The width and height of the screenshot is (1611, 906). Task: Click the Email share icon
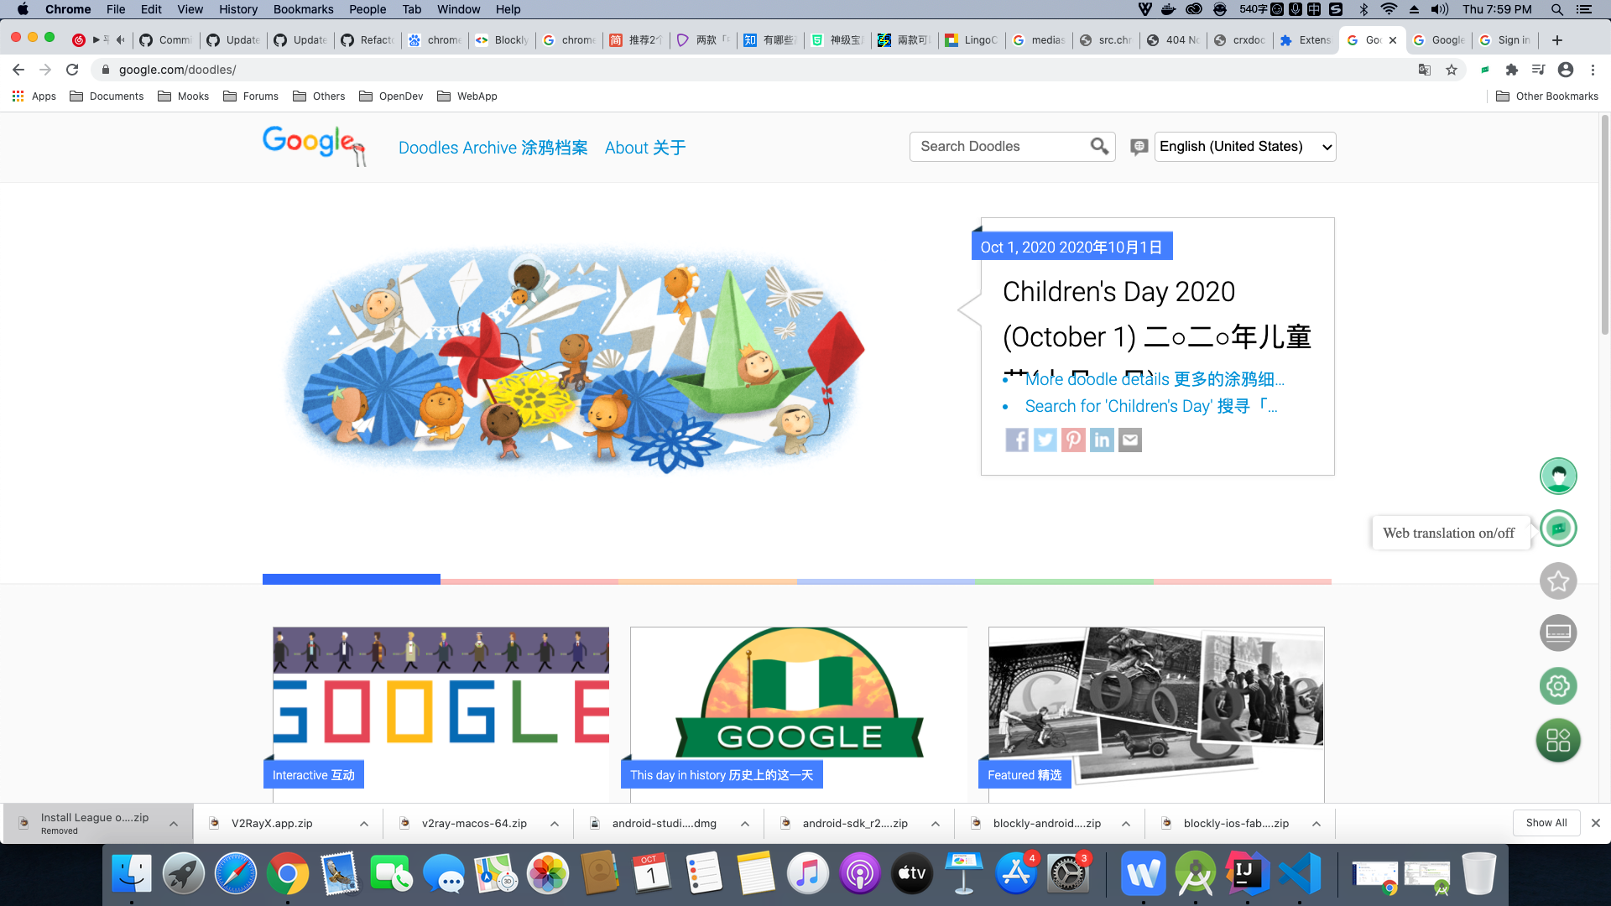(x=1129, y=440)
